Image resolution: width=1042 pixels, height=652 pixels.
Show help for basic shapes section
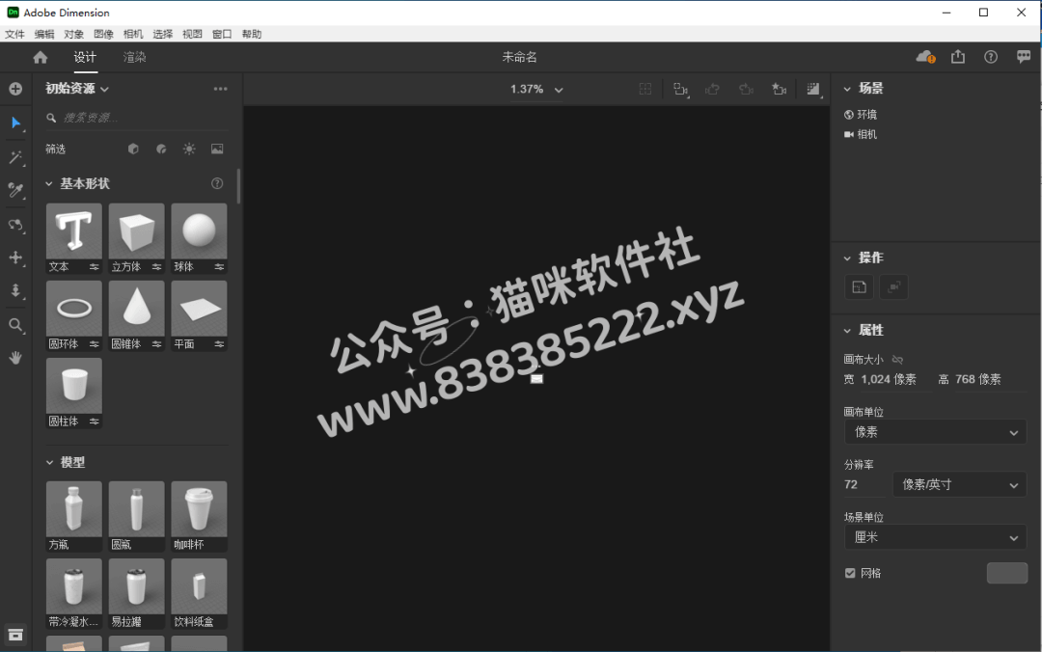[217, 183]
